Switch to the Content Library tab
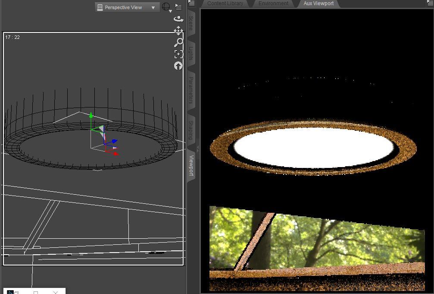 pos(225,3)
